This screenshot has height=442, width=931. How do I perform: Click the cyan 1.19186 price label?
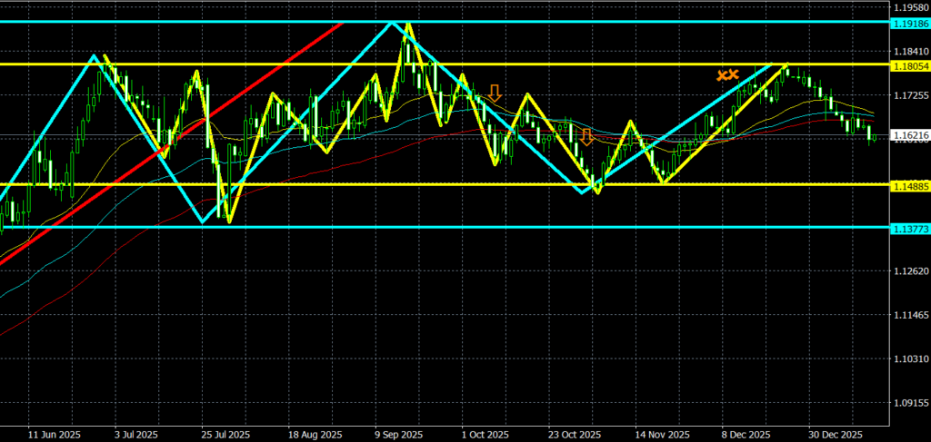(909, 21)
